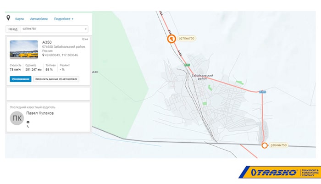The image size is (321, 184).
Task: Open the о278ке750 vehicle selector dropdown
Action: [54, 29]
